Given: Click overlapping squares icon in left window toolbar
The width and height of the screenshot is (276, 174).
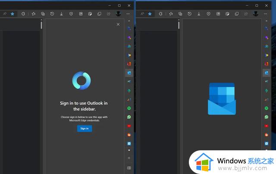Looking at the screenshot, I should 99,14.
